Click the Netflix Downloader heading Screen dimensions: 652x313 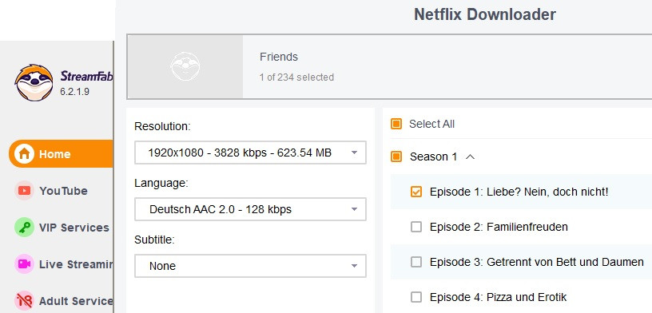point(485,14)
